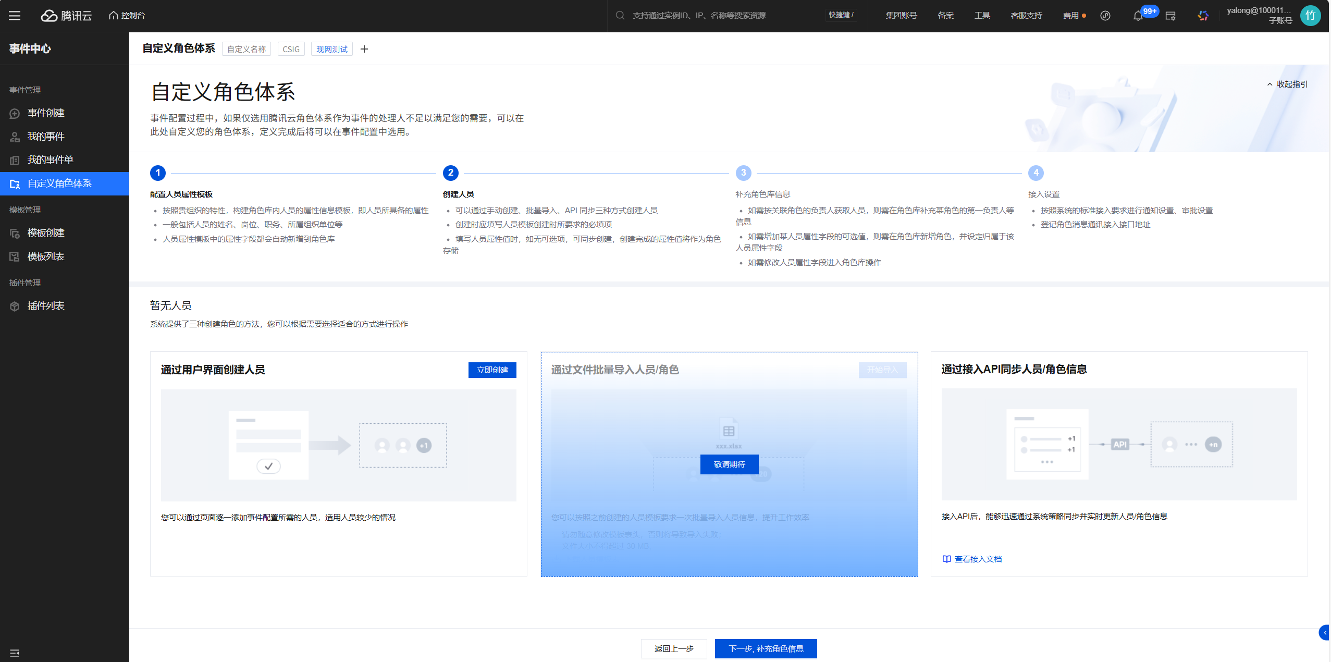The height and width of the screenshot is (662, 1331).
Task: Expand the blue side panel arrow on right edge
Action: click(1325, 632)
